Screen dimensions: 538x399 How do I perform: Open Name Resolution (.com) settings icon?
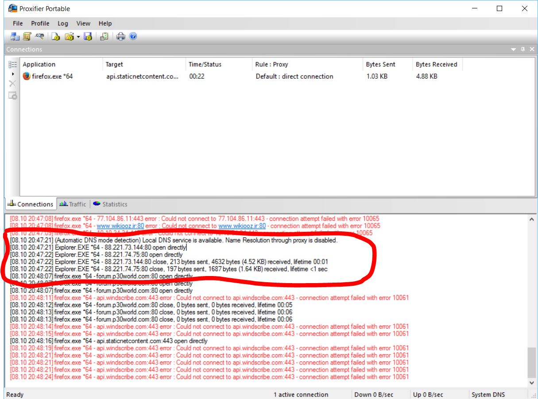39,37
